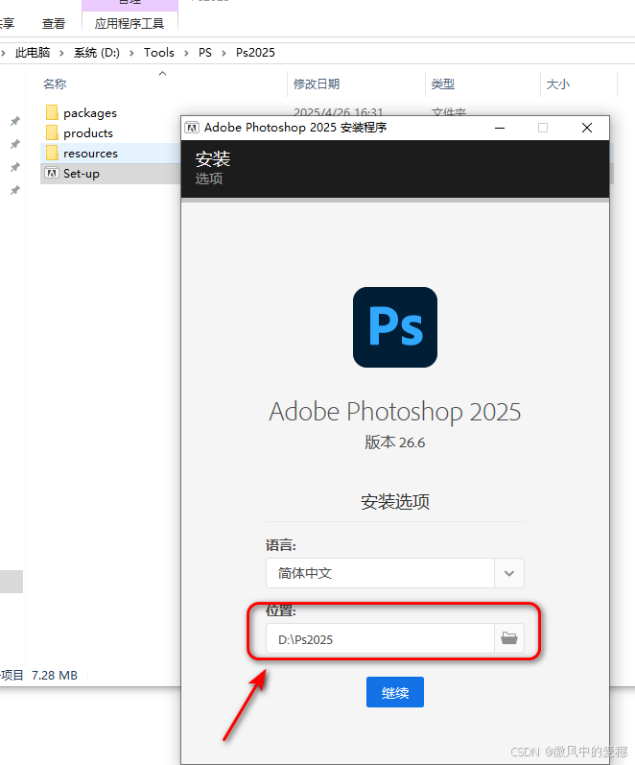635x765 pixels.
Task: Navigate to PS folder in the address bar
Action: 205,52
